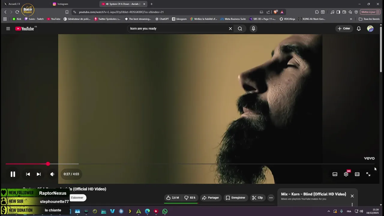Close the System Of A Down tab
This screenshot has width=384, height=216.
pos(144,4)
